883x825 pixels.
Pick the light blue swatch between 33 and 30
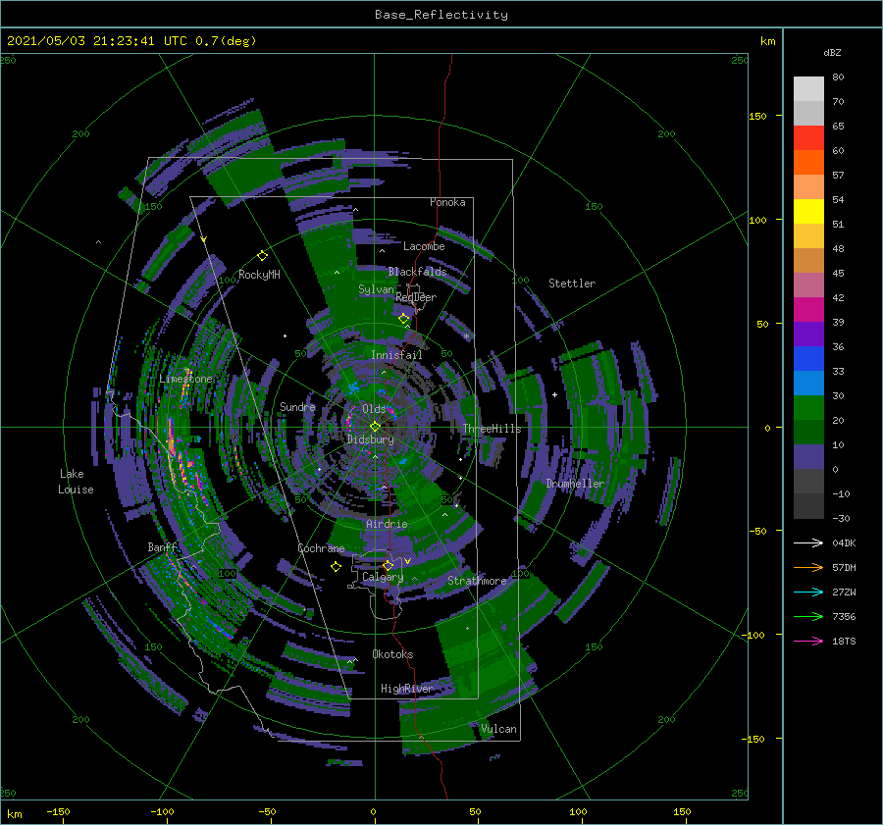(x=808, y=383)
